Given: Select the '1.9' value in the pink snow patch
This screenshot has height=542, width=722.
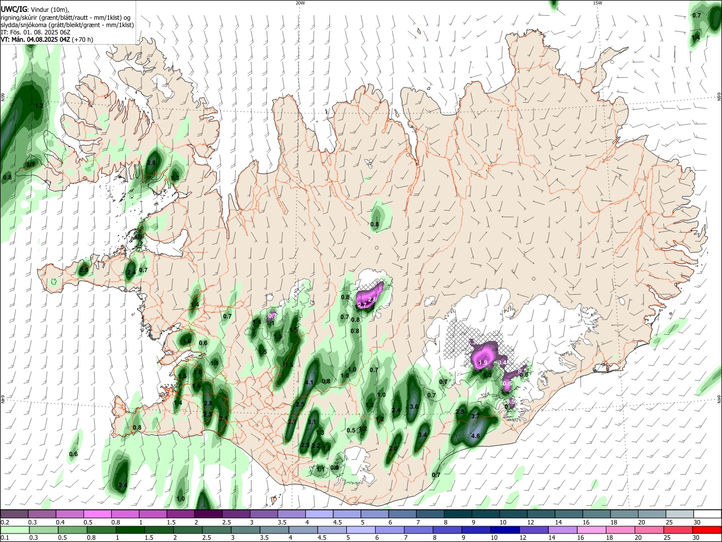Looking at the screenshot, I should click(x=483, y=362).
